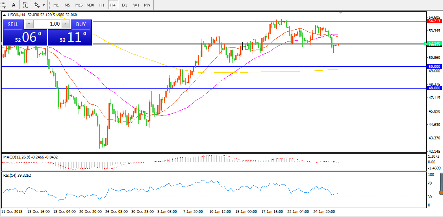
Task: Click the red 54.213 price level label
Action: click(x=434, y=20)
